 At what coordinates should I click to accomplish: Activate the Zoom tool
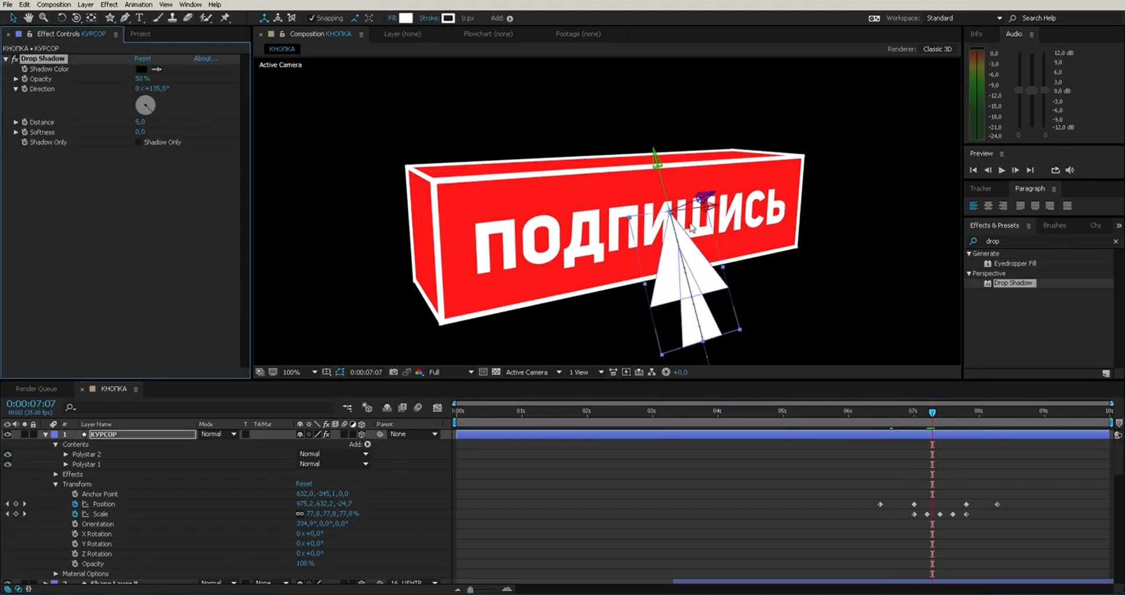(x=43, y=18)
